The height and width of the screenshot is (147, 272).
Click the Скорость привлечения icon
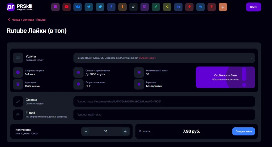coord(78,72)
